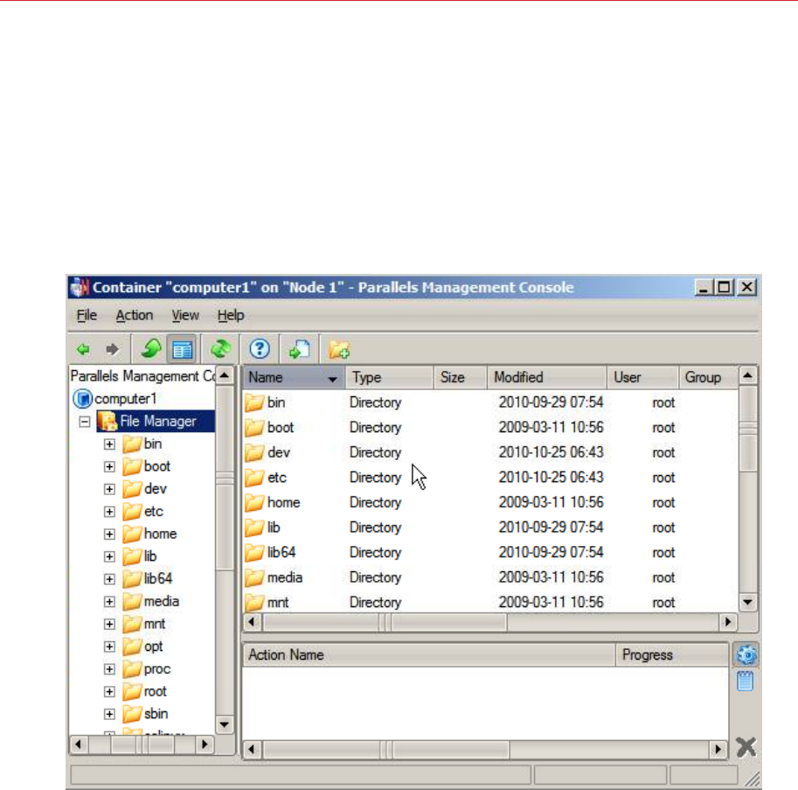Select the lib64 folder icon in file list
Image resolution: width=798 pixels, height=790 pixels.
click(x=254, y=552)
